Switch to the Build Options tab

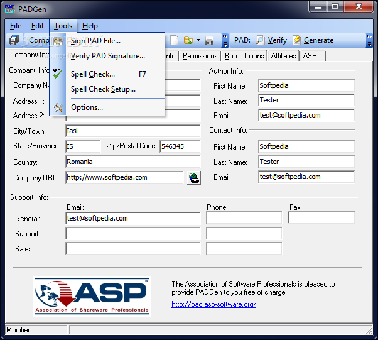[244, 56]
